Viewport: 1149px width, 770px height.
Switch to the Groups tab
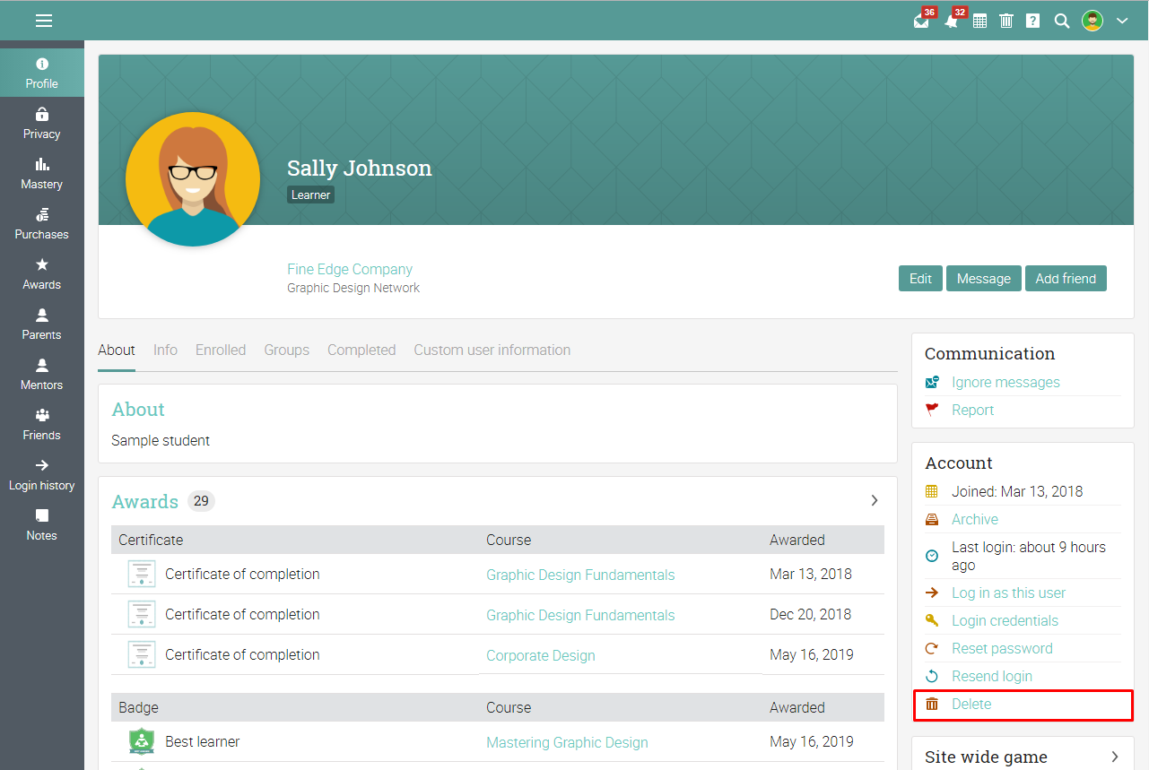point(287,350)
